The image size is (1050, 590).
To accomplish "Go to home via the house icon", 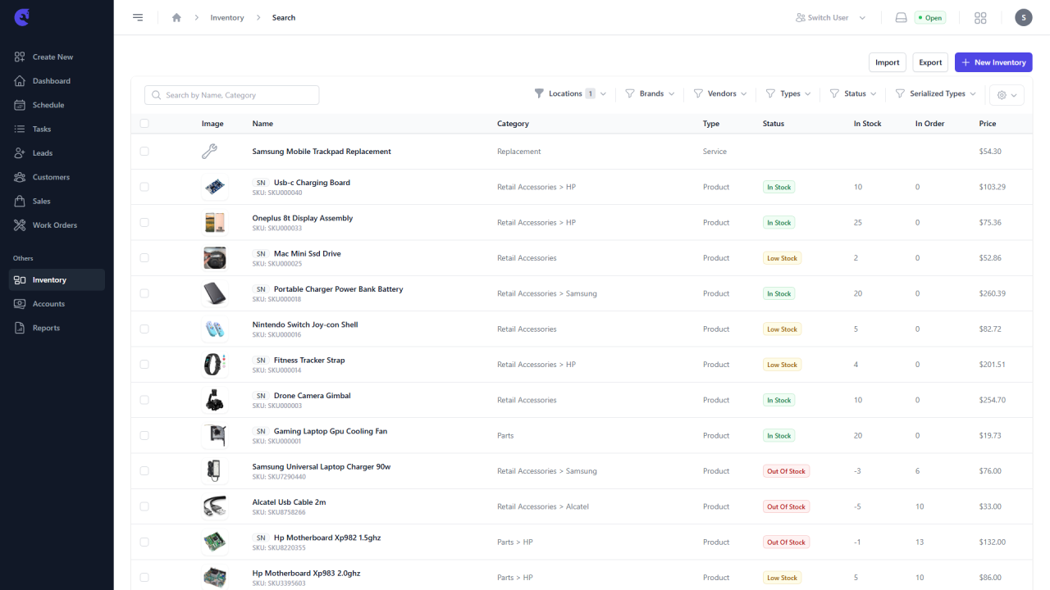I will 176,17.
